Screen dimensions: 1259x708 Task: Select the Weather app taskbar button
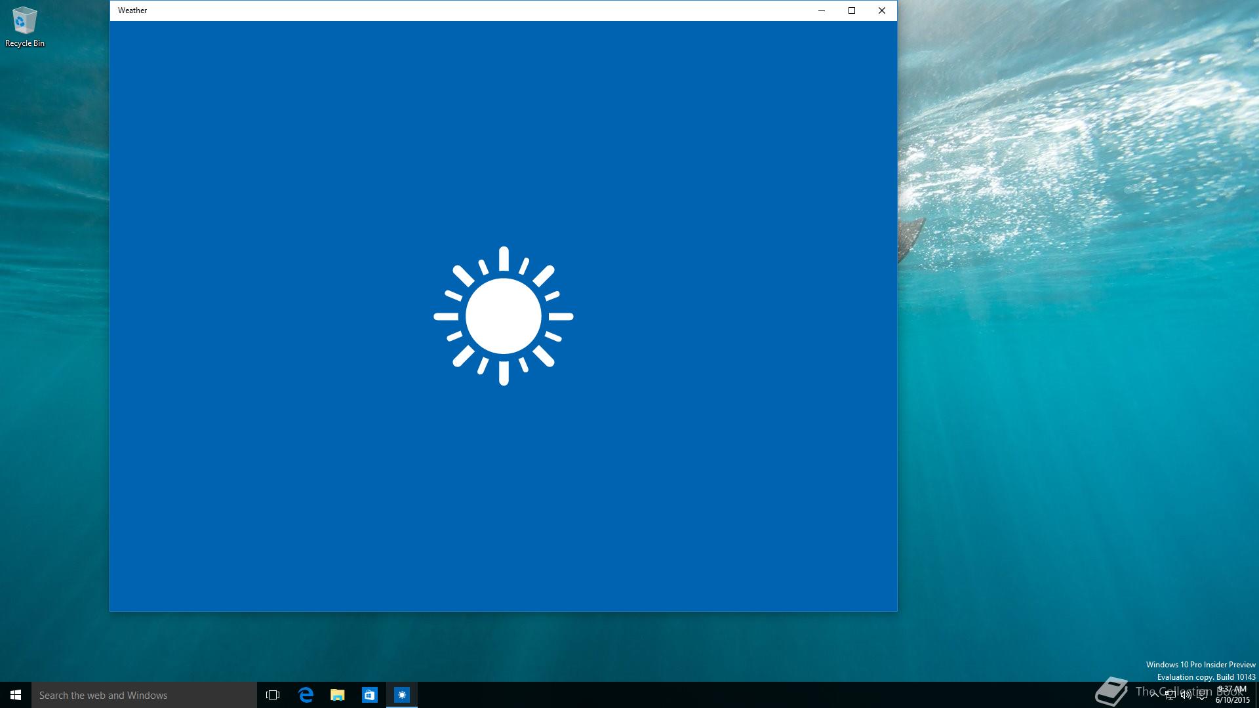(x=402, y=695)
